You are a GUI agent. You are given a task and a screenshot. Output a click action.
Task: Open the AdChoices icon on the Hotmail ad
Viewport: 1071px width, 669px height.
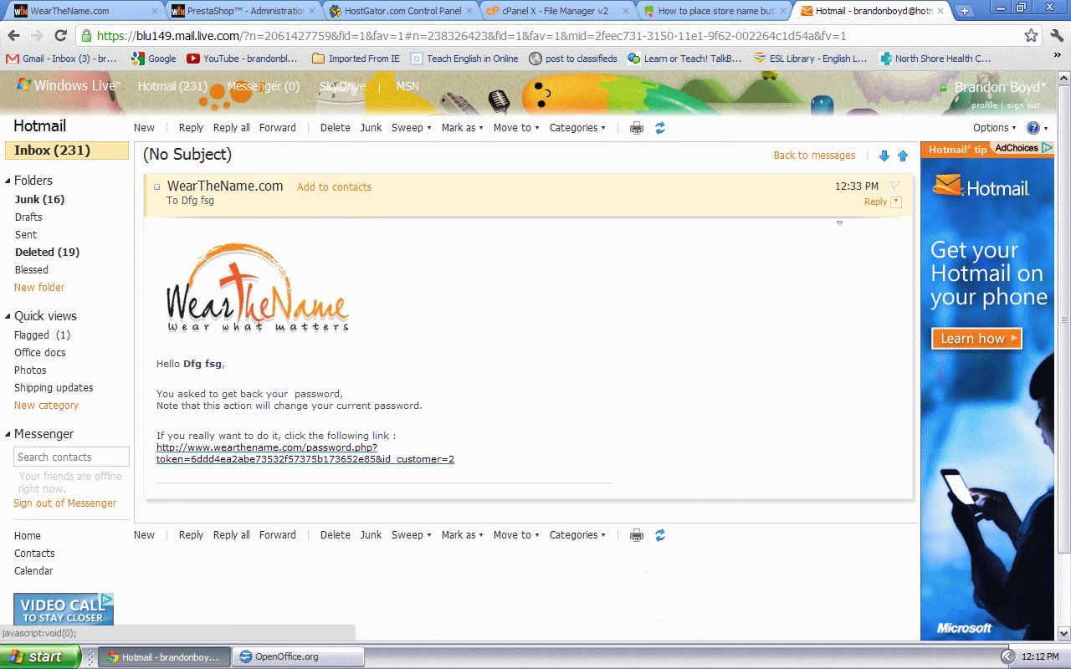point(1046,148)
